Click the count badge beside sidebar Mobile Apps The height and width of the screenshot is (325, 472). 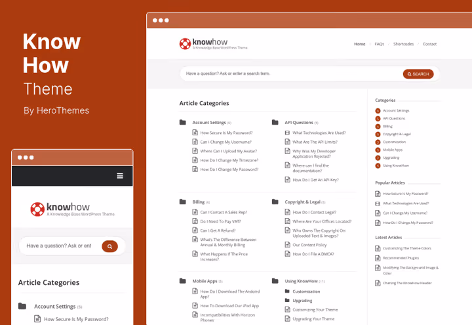click(x=378, y=150)
